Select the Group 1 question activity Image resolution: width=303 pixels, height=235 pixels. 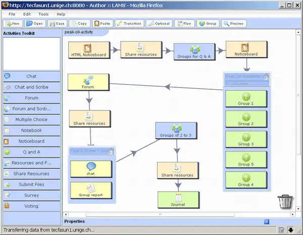pos(245,98)
